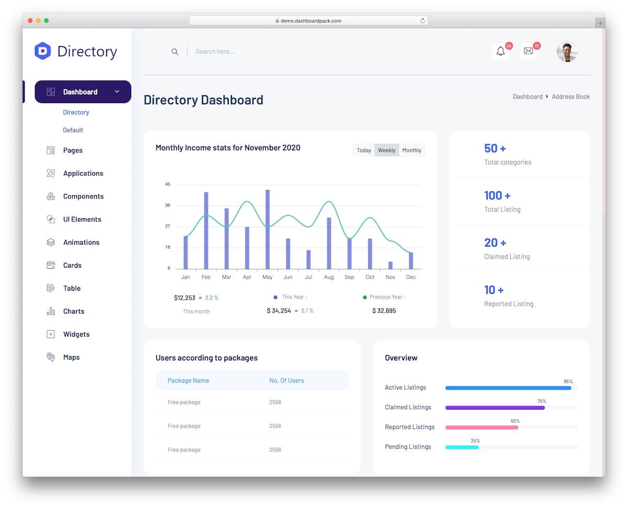Click the search magnifier icon
The width and height of the screenshot is (628, 509).
[x=175, y=52]
